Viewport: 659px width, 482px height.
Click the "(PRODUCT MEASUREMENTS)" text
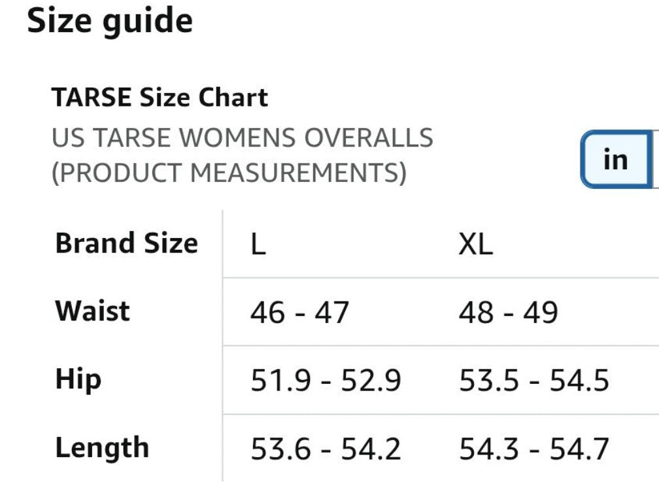pyautogui.click(x=229, y=173)
